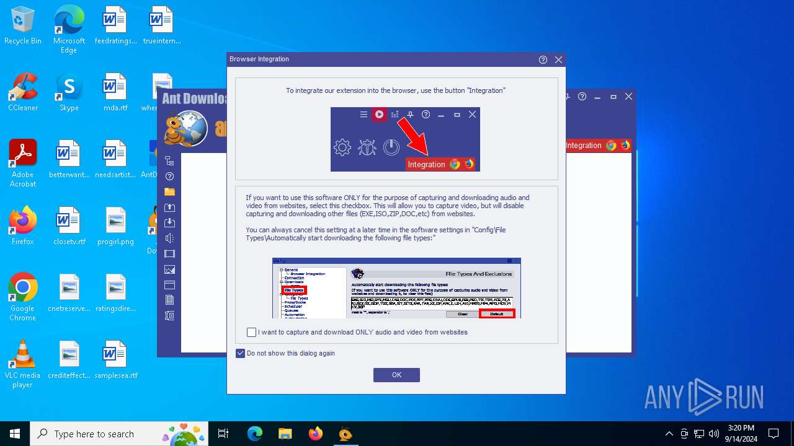Select the cnetreserve image file on the desktop

point(69,293)
